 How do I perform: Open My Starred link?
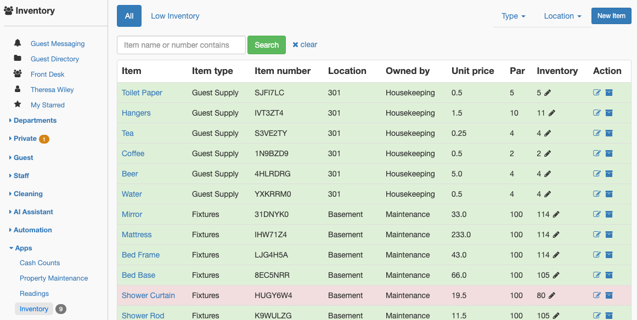48,105
